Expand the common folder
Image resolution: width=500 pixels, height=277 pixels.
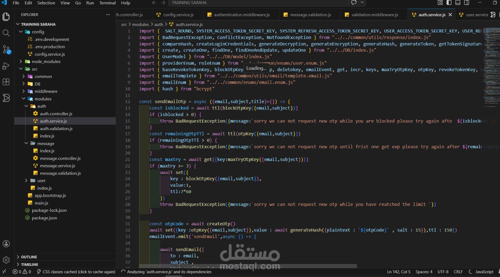23,76
